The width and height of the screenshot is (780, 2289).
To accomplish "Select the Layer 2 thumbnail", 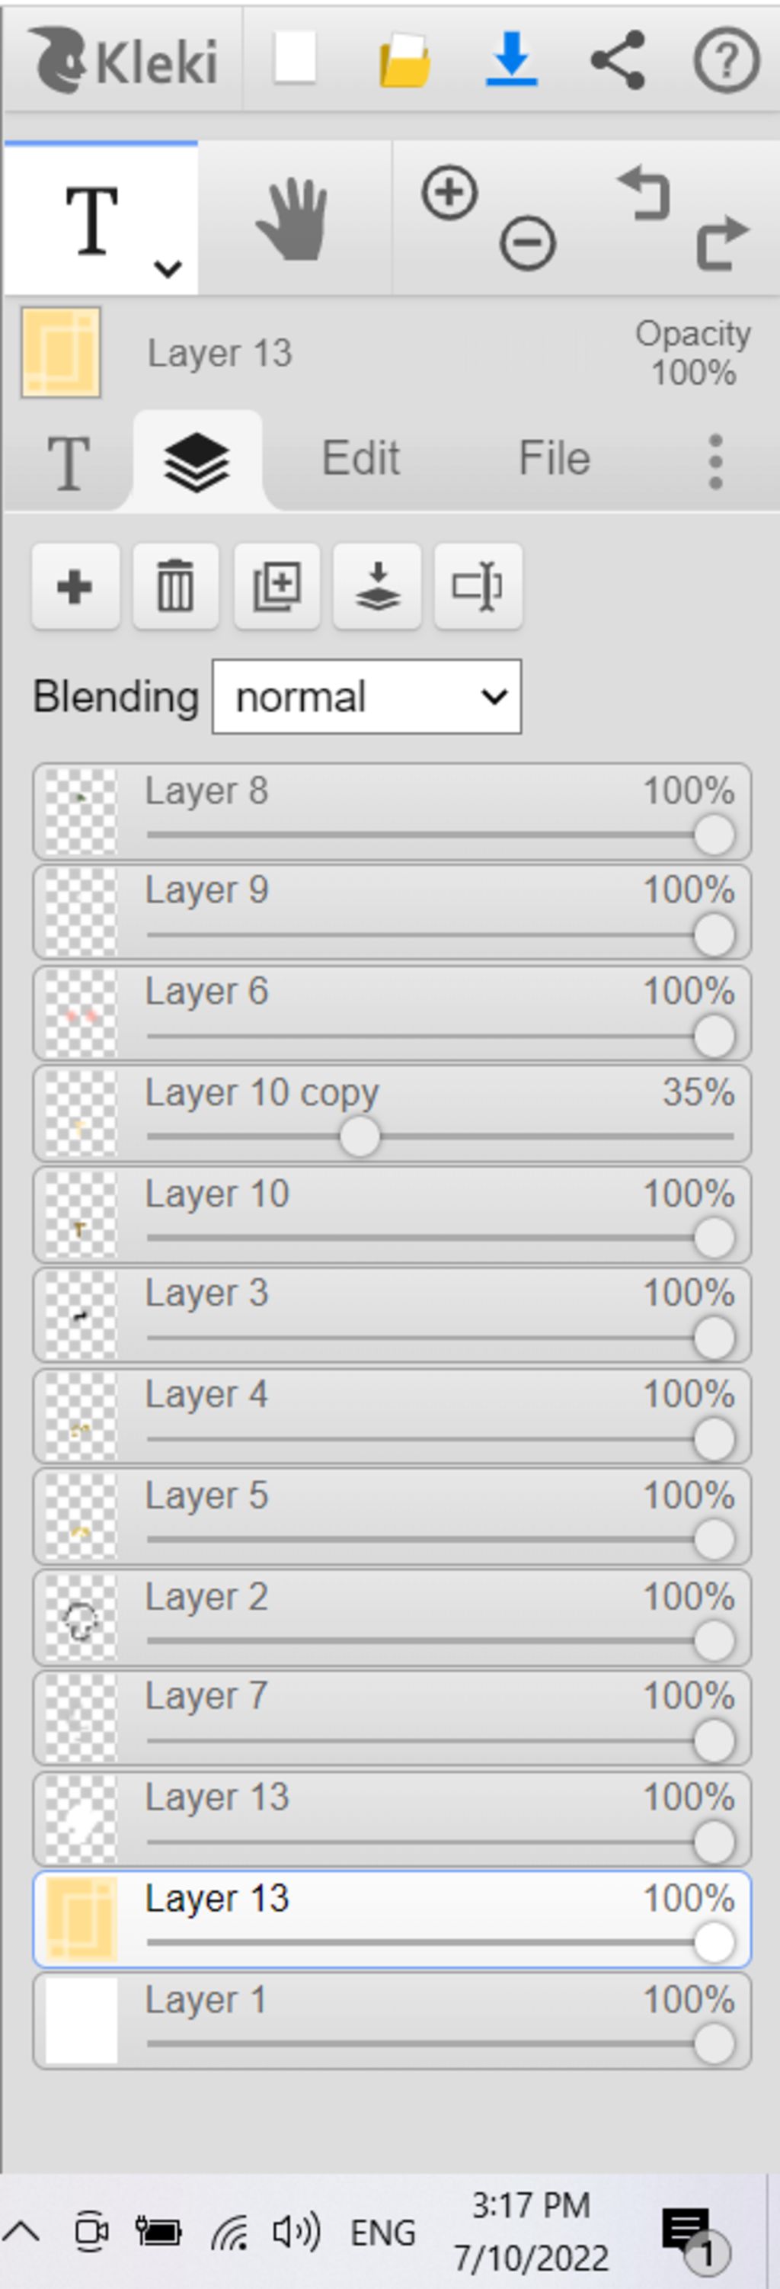I will tap(81, 1617).
